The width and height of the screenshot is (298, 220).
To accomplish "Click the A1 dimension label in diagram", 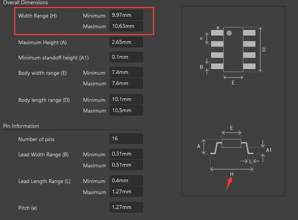I will tap(269, 150).
